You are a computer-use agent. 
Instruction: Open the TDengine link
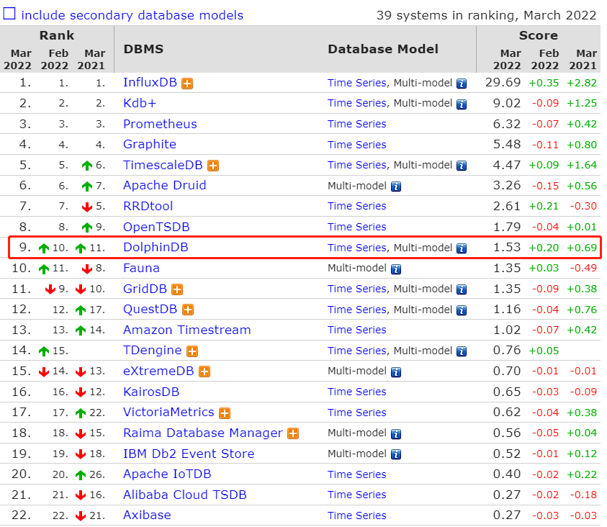(152, 350)
